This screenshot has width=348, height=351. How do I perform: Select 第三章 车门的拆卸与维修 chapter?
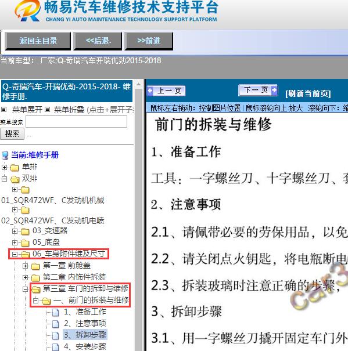click(85, 288)
